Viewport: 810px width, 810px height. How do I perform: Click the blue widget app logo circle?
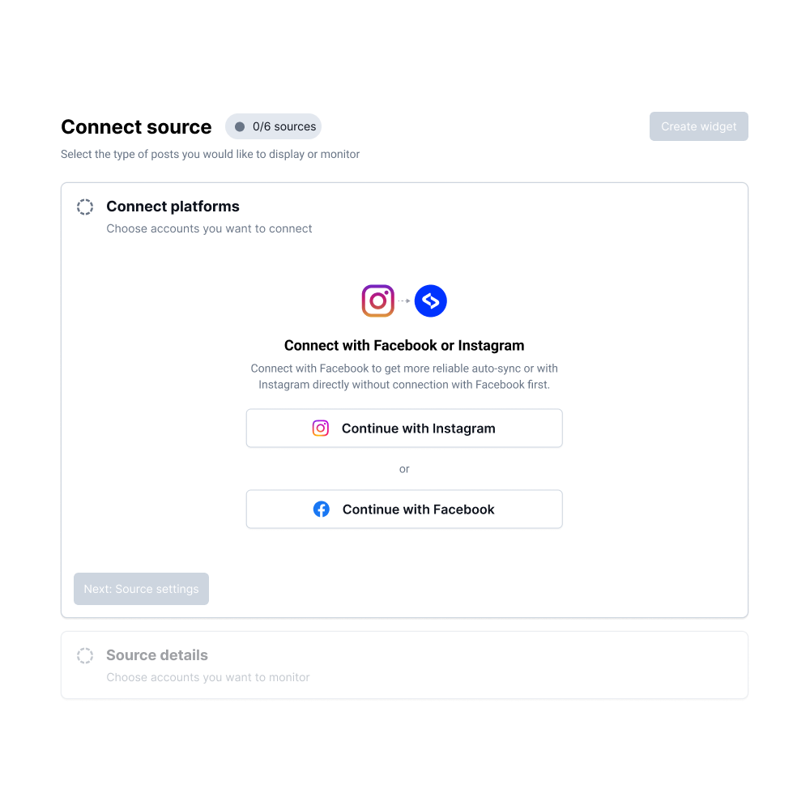pos(430,301)
